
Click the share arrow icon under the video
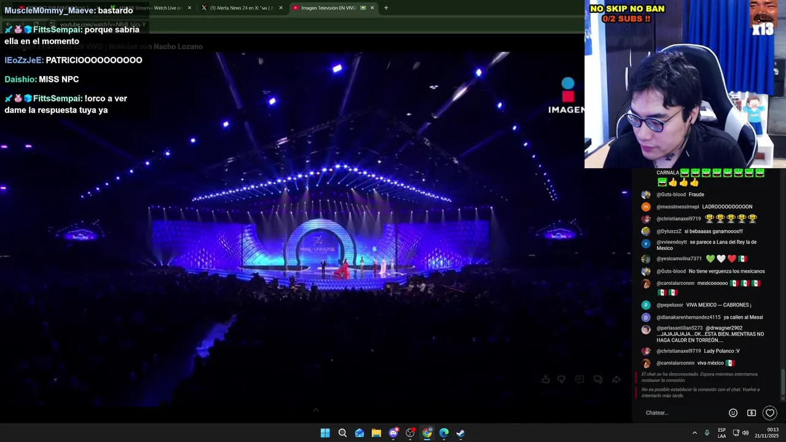click(x=616, y=379)
